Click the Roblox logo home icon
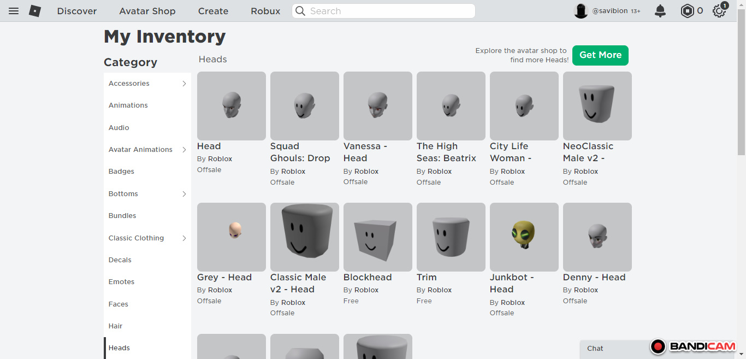Screen dimensions: 746x359 35,11
